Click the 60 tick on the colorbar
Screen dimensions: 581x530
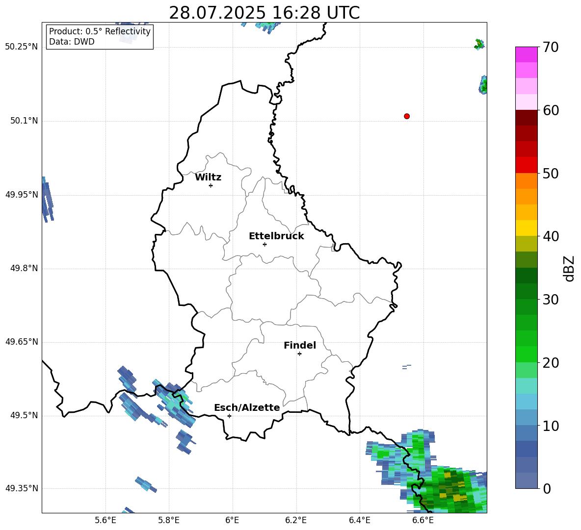pyautogui.click(x=551, y=110)
